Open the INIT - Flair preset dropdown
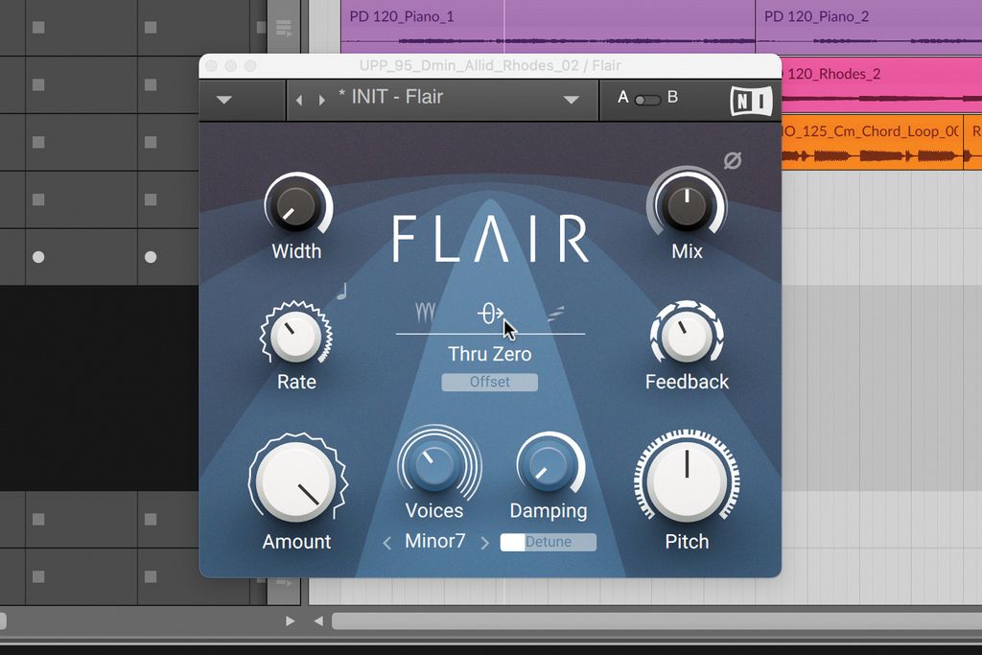 point(441,98)
